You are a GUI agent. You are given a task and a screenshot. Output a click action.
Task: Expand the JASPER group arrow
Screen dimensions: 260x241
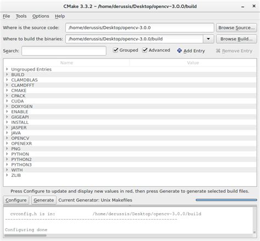click(7, 127)
